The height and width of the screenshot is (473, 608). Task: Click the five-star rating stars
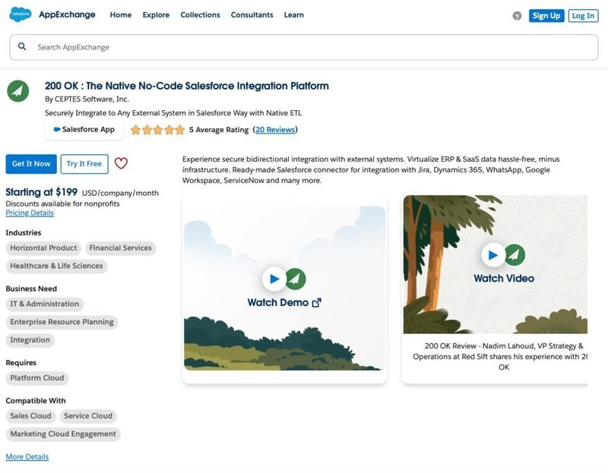click(x=157, y=130)
